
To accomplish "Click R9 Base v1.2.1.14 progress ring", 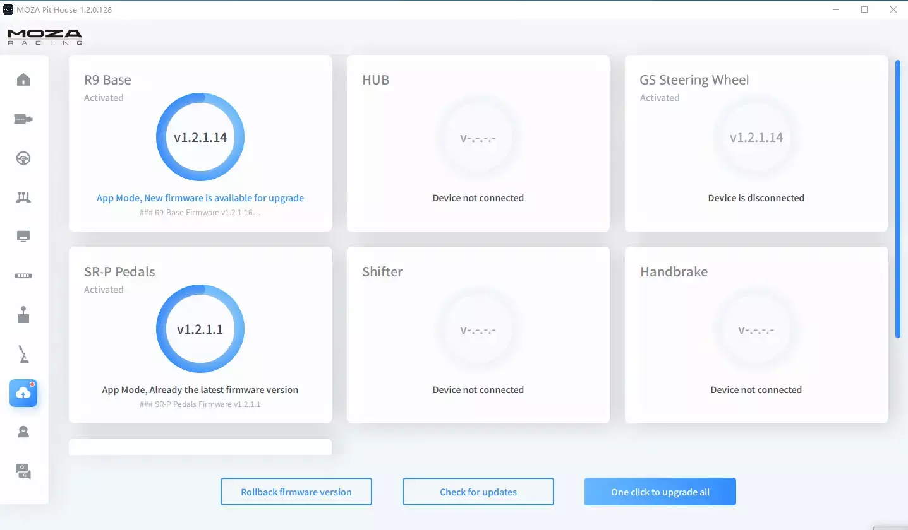I will pyautogui.click(x=200, y=137).
